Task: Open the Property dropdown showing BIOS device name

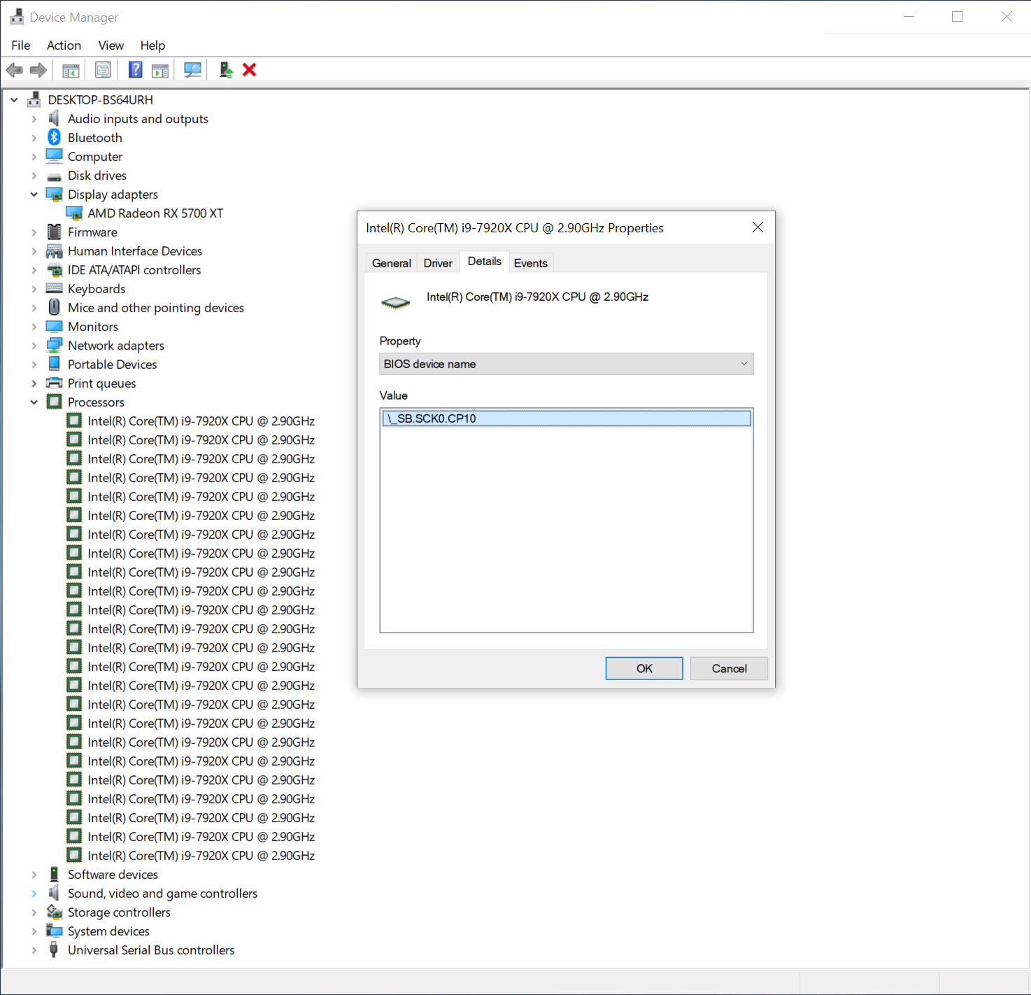Action: point(566,364)
